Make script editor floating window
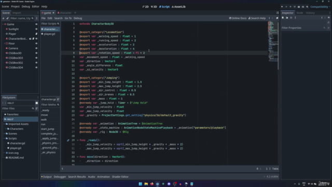The width and height of the screenshot is (332, 187). click(277, 18)
